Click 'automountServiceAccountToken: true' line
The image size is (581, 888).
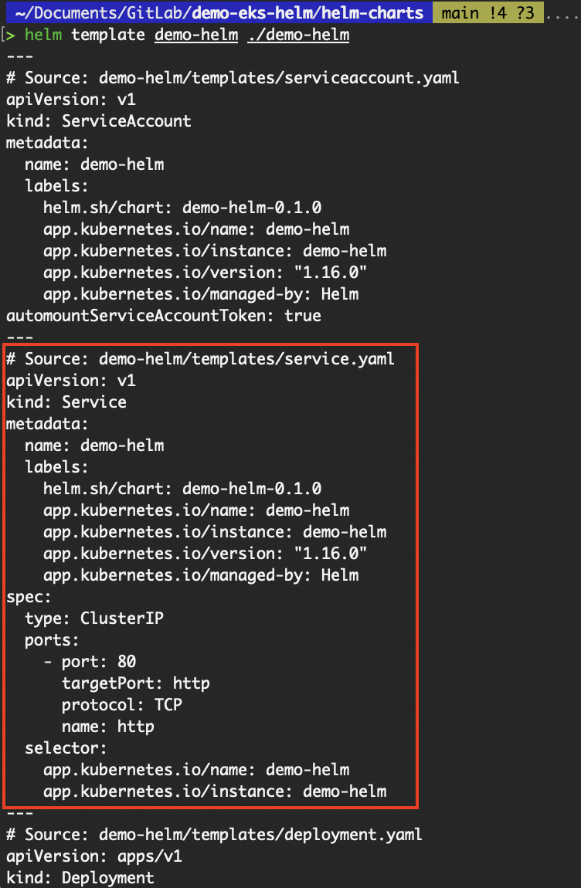click(164, 316)
